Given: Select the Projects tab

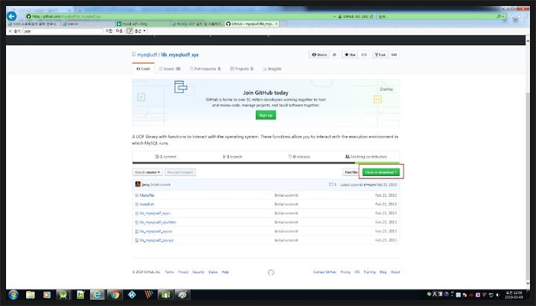Looking at the screenshot, I should pos(242,68).
